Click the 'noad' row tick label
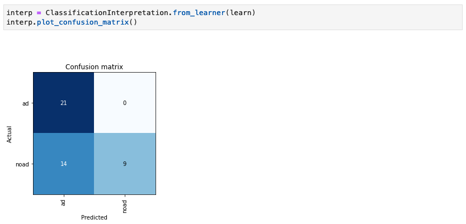 click(22, 164)
